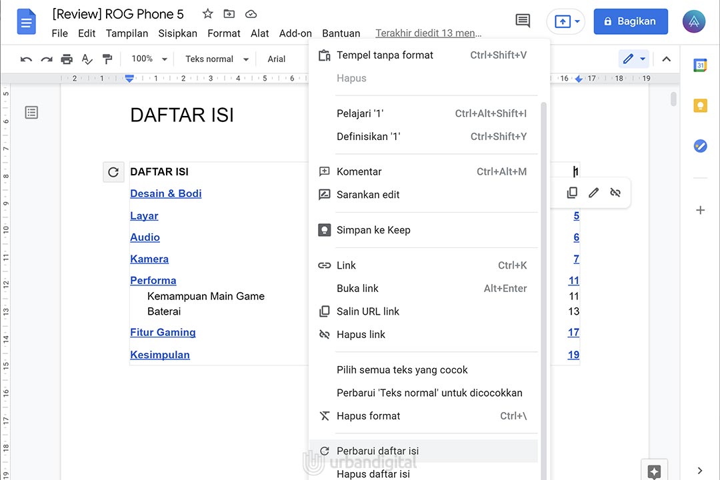Select Definisikan '1' menu entry
The image size is (720, 480).
(423, 137)
